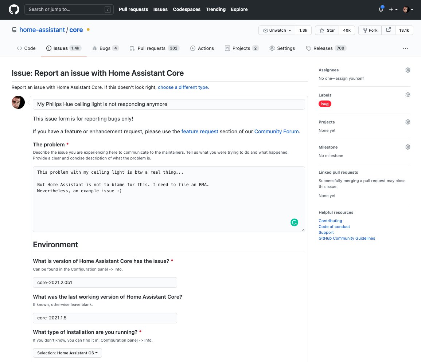Open the repository Settings tab

tap(282, 48)
